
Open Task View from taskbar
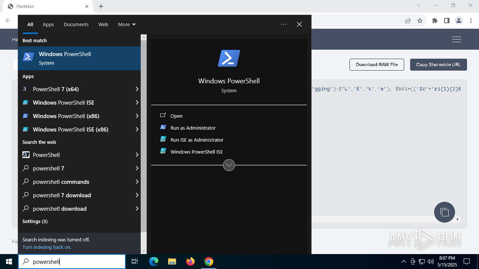click(x=135, y=262)
